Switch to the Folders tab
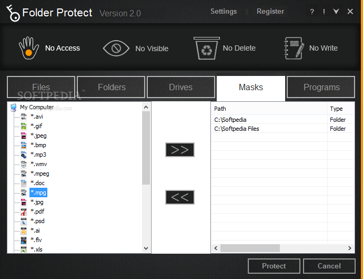The height and width of the screenshot is (279, 363). click(x=111, y=87)
